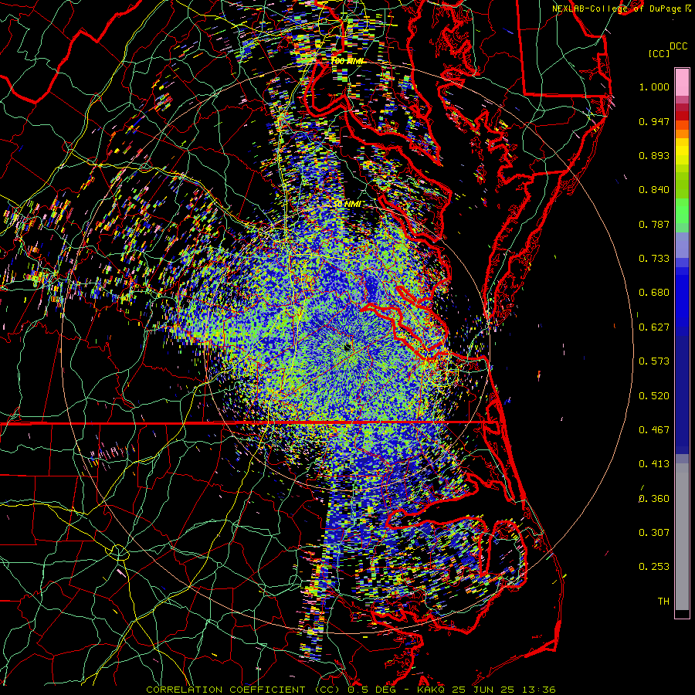
Task: Click the 0.520 scale value
Action: pos(654,396)
